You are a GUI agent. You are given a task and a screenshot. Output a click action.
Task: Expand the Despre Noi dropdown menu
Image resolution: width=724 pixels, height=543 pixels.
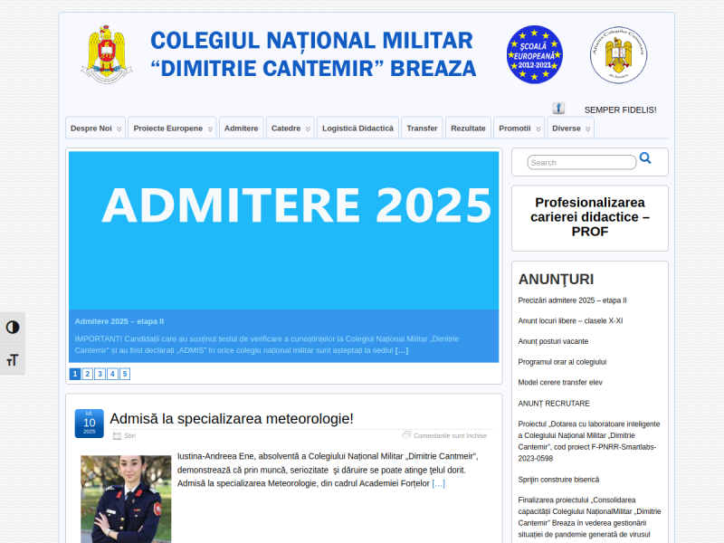coord(90,128)
